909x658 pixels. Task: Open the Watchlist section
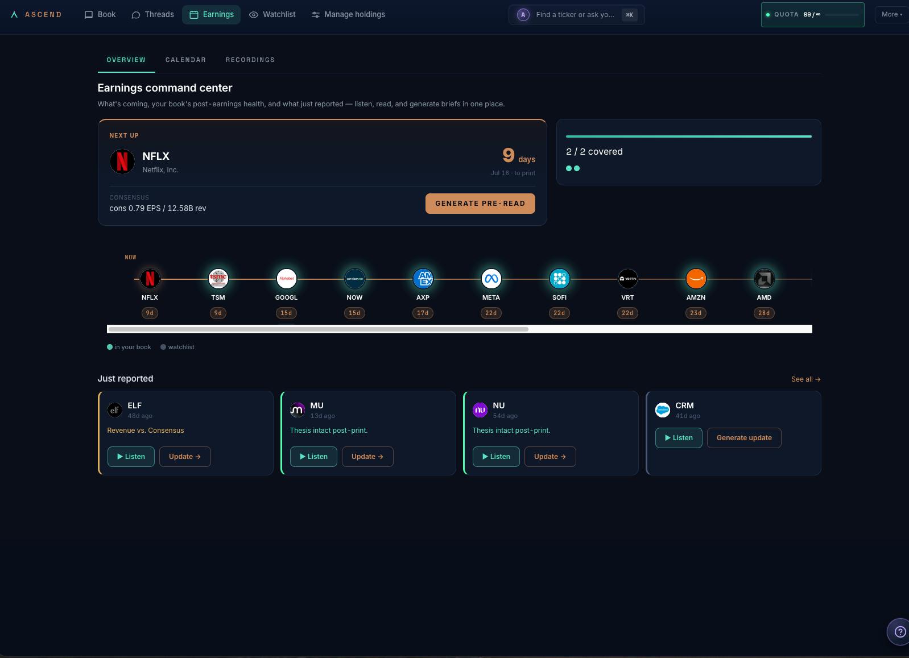pyautogui.click(x=272, y=15)
